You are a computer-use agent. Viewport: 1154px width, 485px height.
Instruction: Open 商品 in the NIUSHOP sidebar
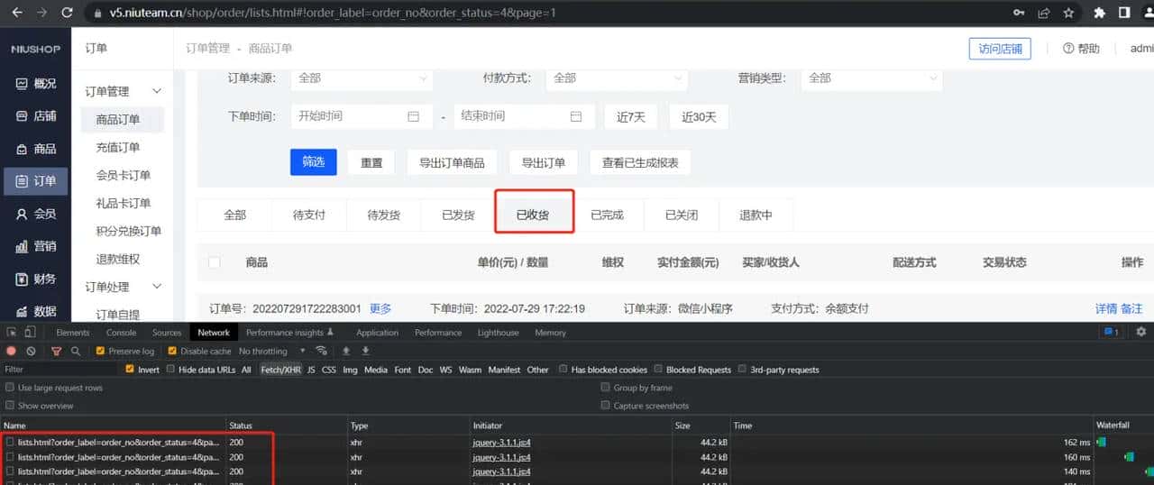(x=35, y=149)
